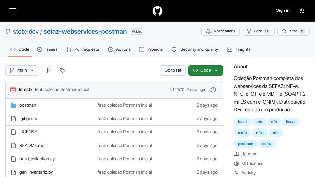The height and width of the screenshot is (177, 315).
Task: Open the sefaz-webservices-postman repository link
Action: pos(85,31)
